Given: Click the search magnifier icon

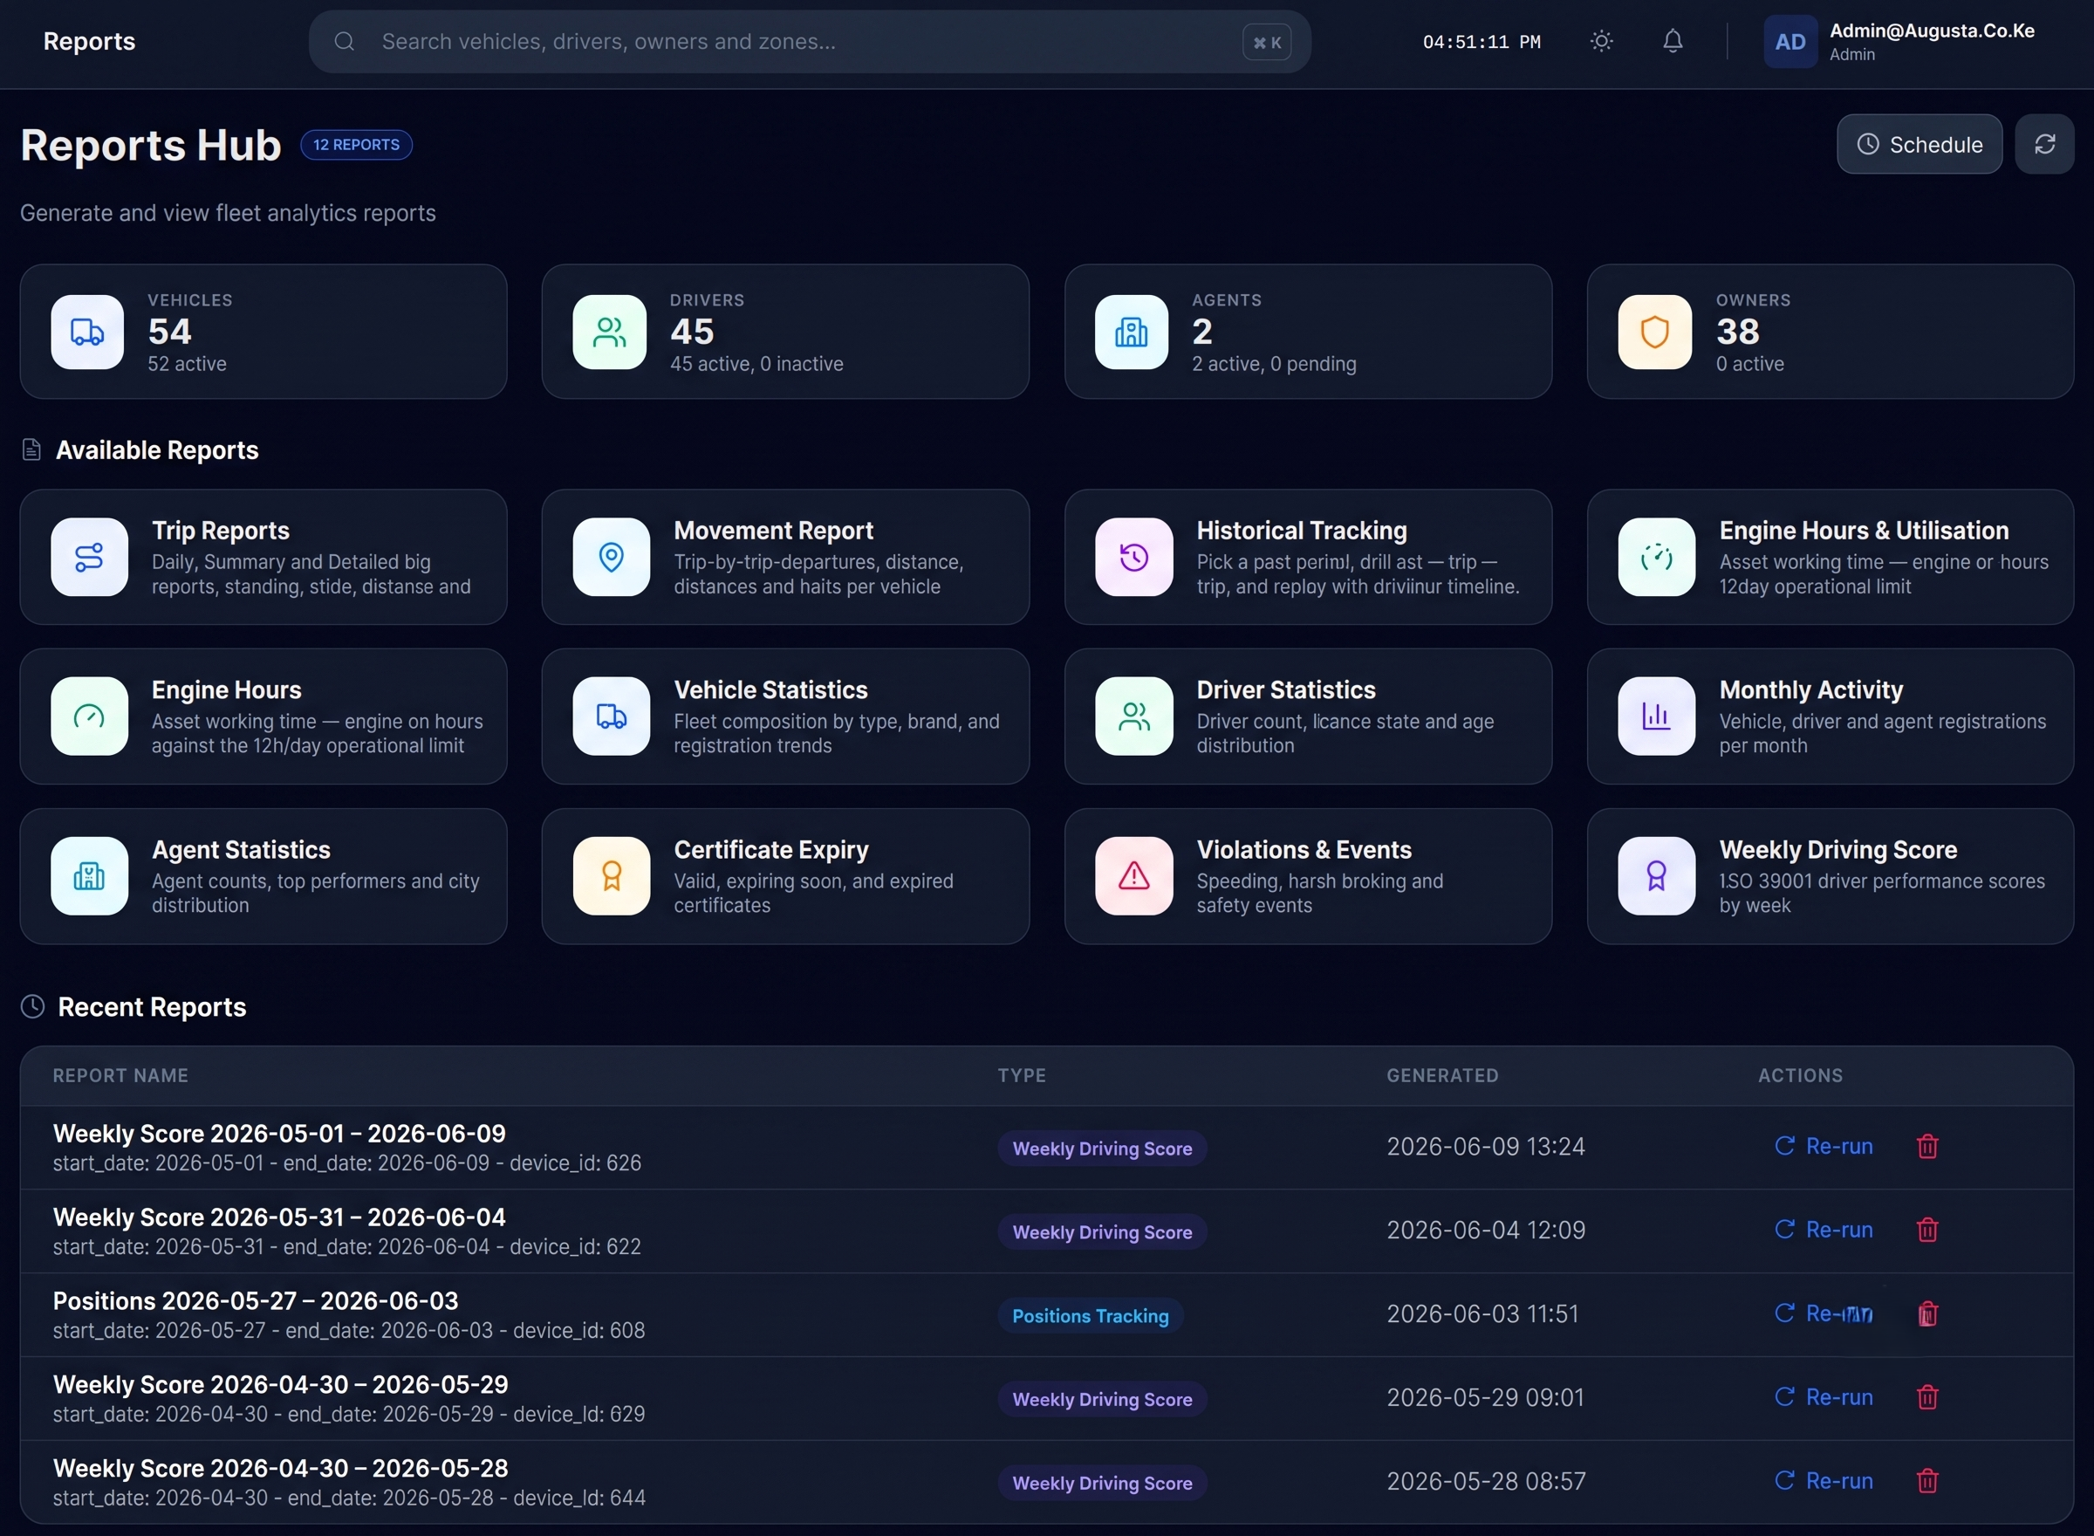Looking at the screenshot, I should (x=344, y=42).
